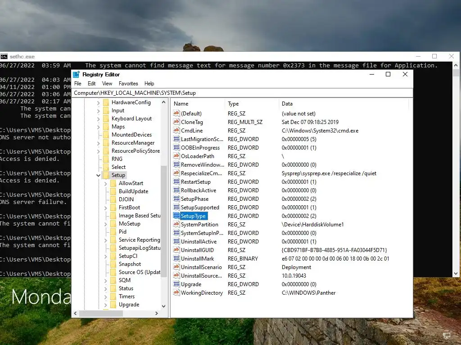Expand the Upgrade subkey in tree
The image size is (461, 345).
[x=105, y=305]
